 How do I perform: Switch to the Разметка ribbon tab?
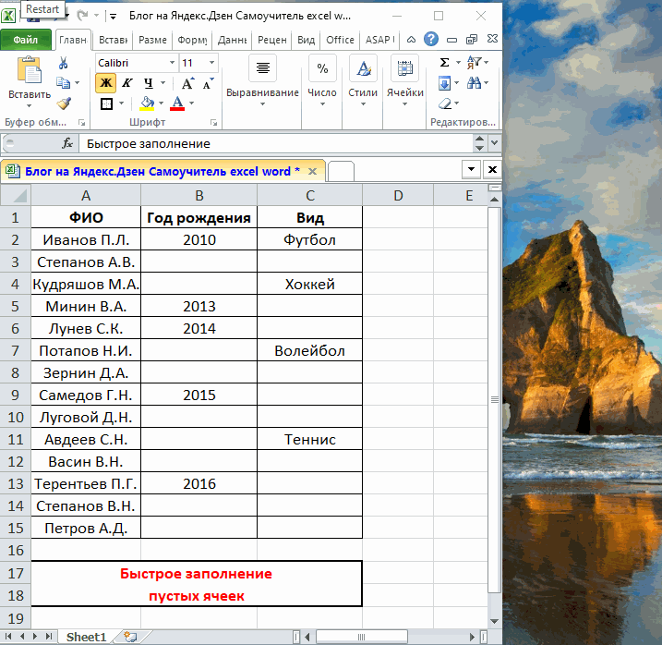152,40
